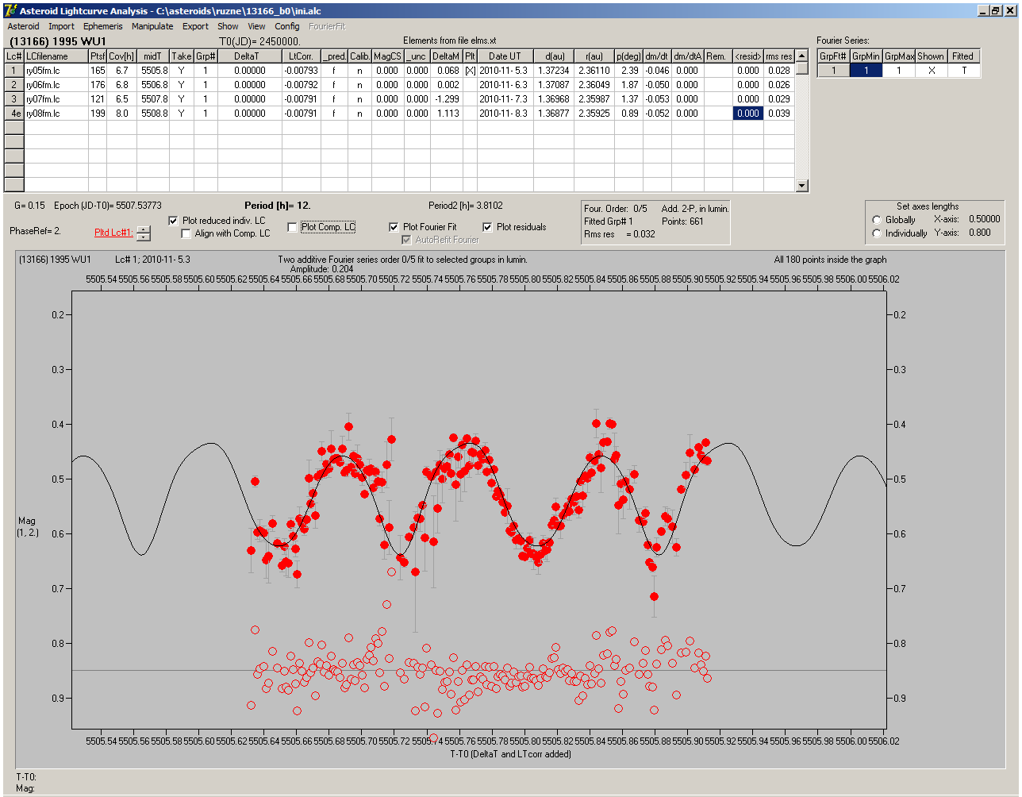Viewport: 1022px width, 797px height.
Task: Restore the window using title bar button
Action: (x=995, y=10)
